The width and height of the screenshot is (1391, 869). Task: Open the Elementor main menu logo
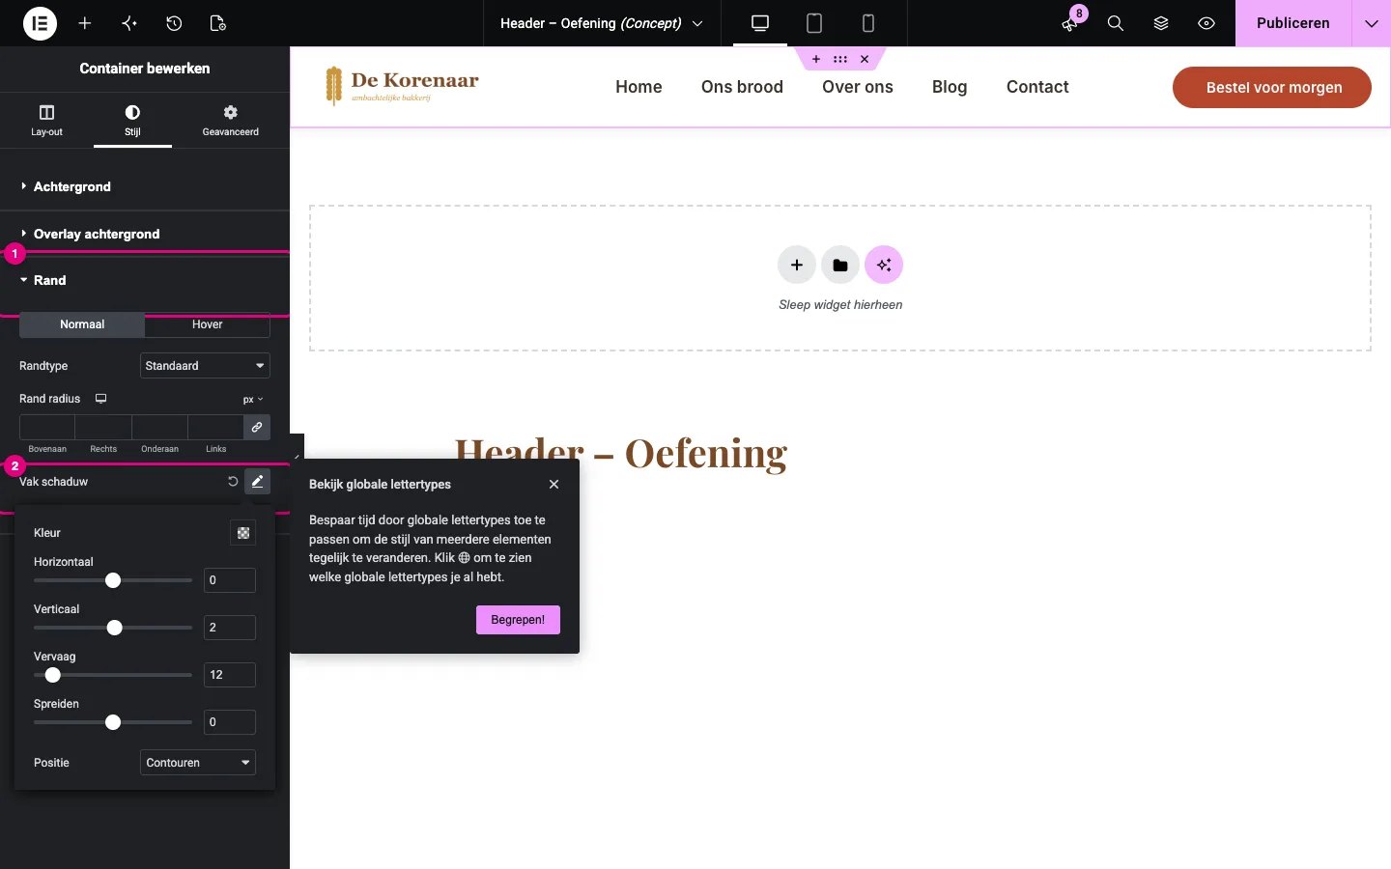click(40, 23)
